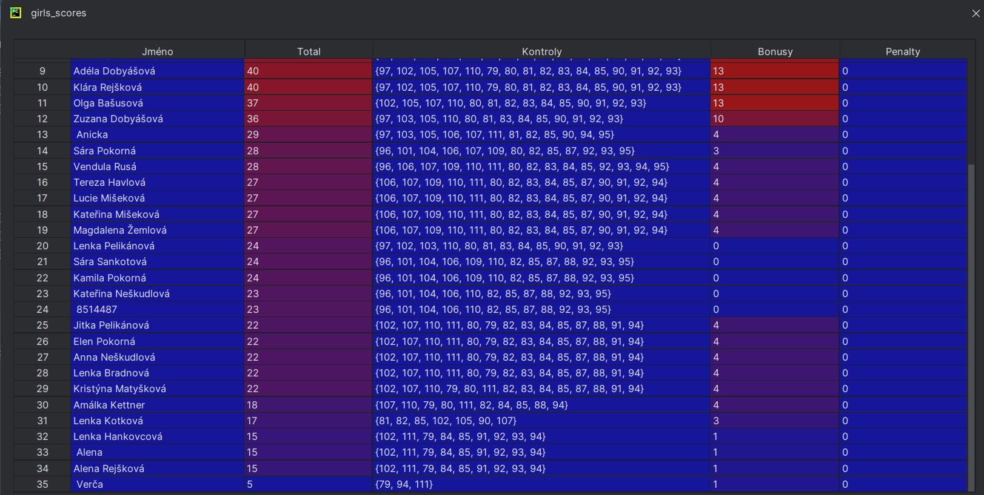Select the Vendula Rusá name cell
984x495 pixels.
[158, 166]
